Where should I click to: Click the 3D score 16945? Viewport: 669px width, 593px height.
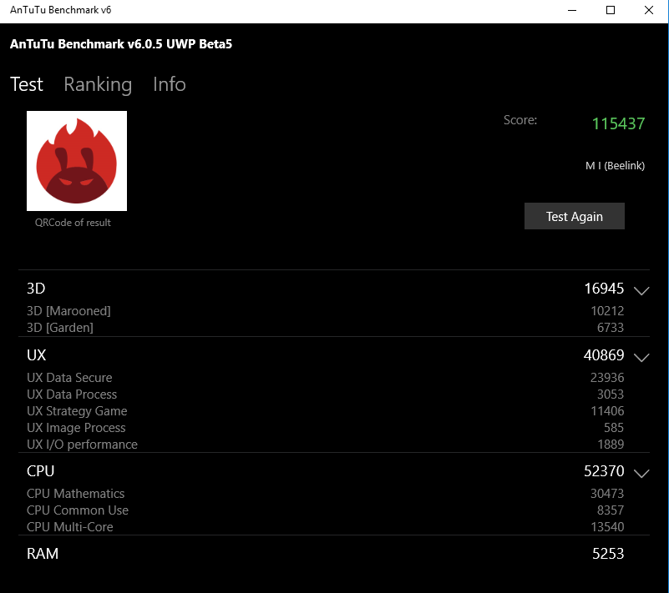tap(604, 289)
